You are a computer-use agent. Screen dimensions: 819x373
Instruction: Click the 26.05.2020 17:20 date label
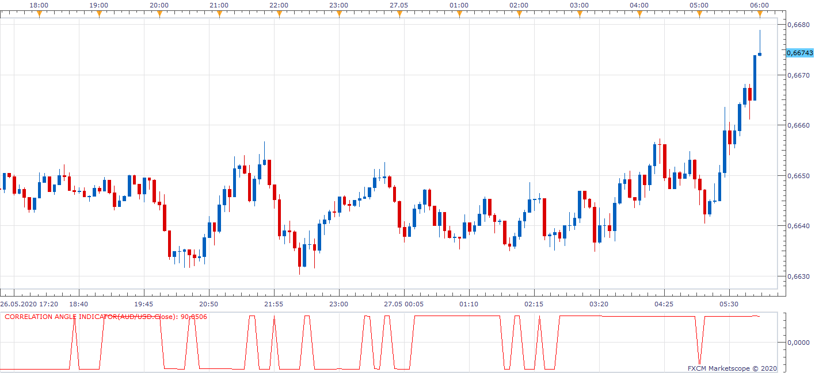[29, 303]
